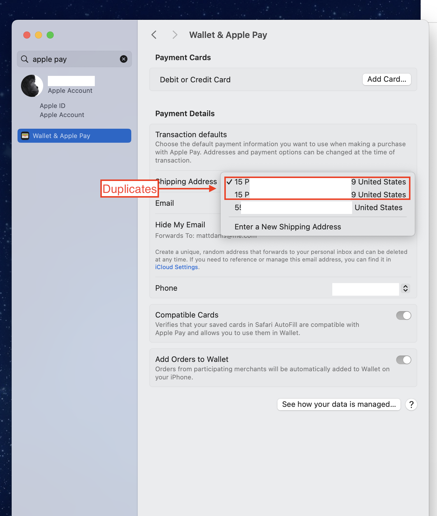Click the Hide My Email row
437x516 pixels.
coord(180,225)
